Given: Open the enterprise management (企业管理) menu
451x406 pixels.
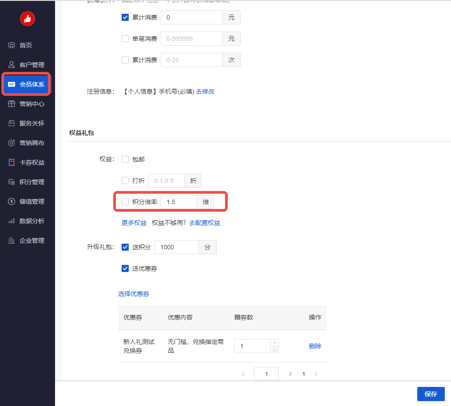Looking at the screenshot, I should pyautogui.click(x=32, y=240).
